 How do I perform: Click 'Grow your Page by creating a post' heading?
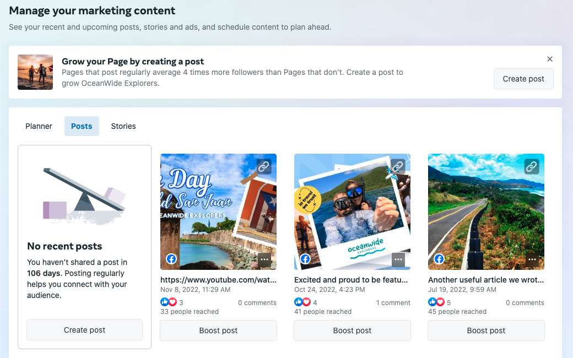pos(133,61)
